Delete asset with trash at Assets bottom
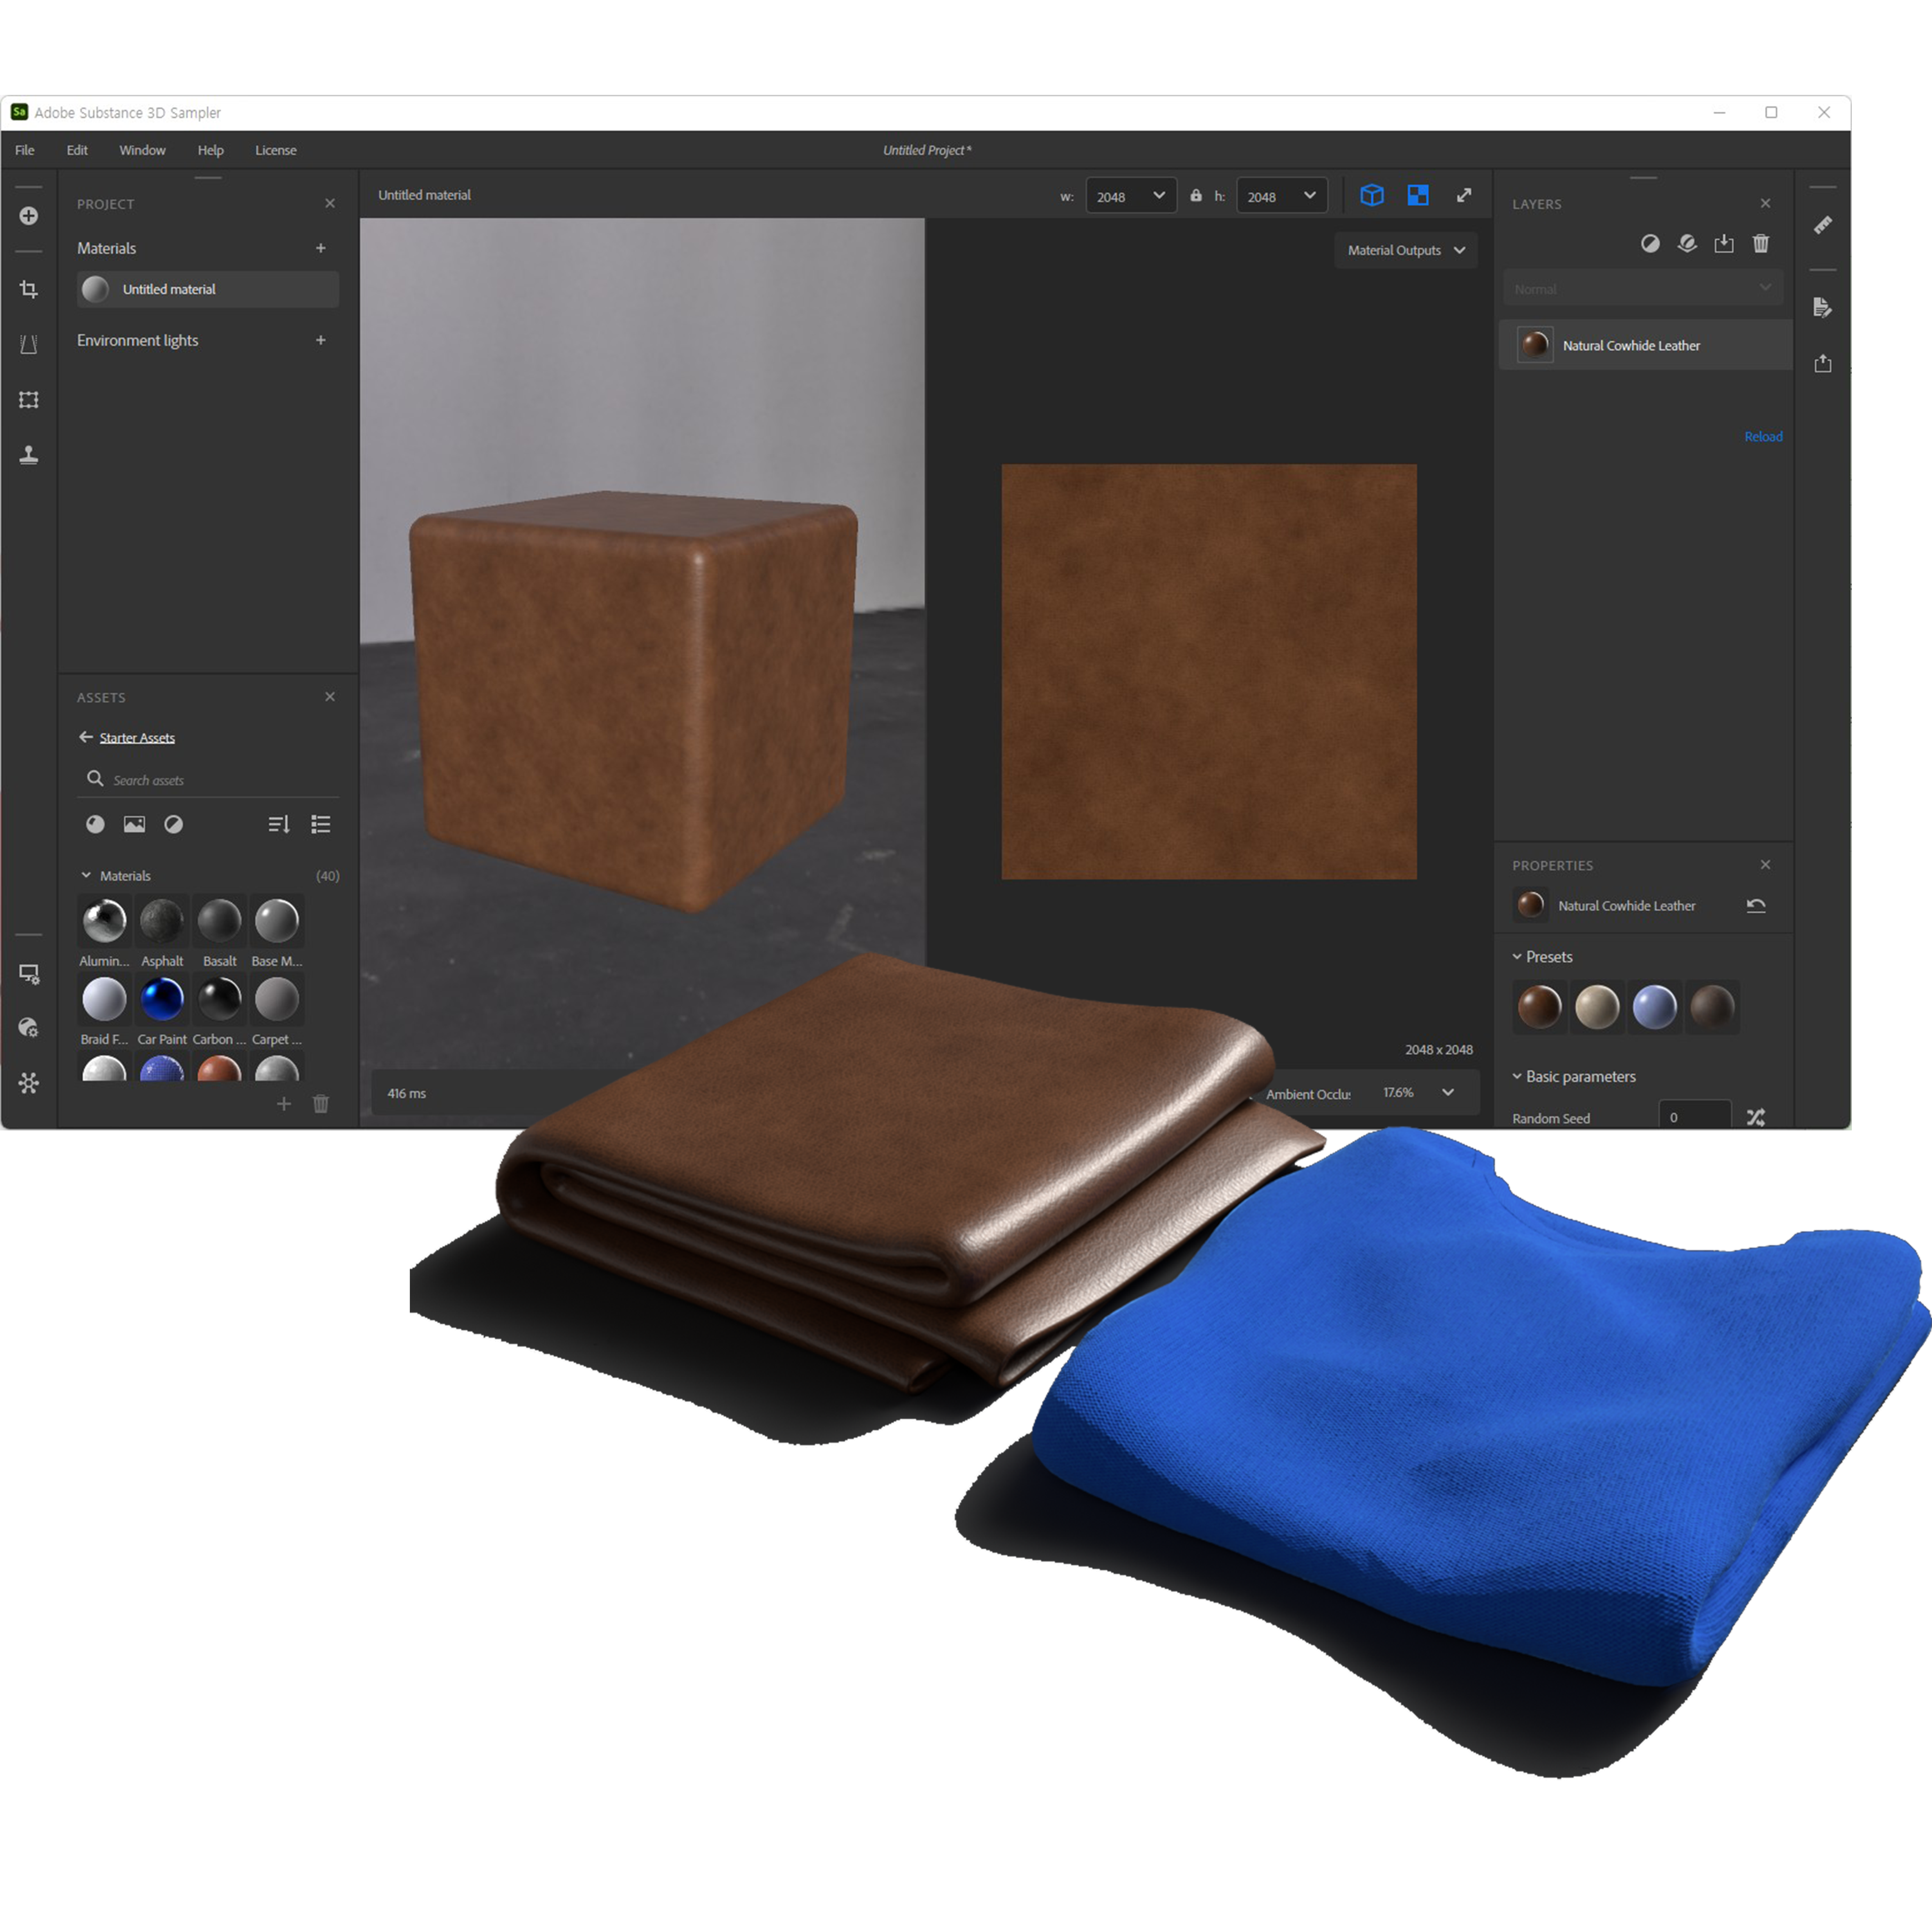 pyautogui.click(x=321, y=1104)
